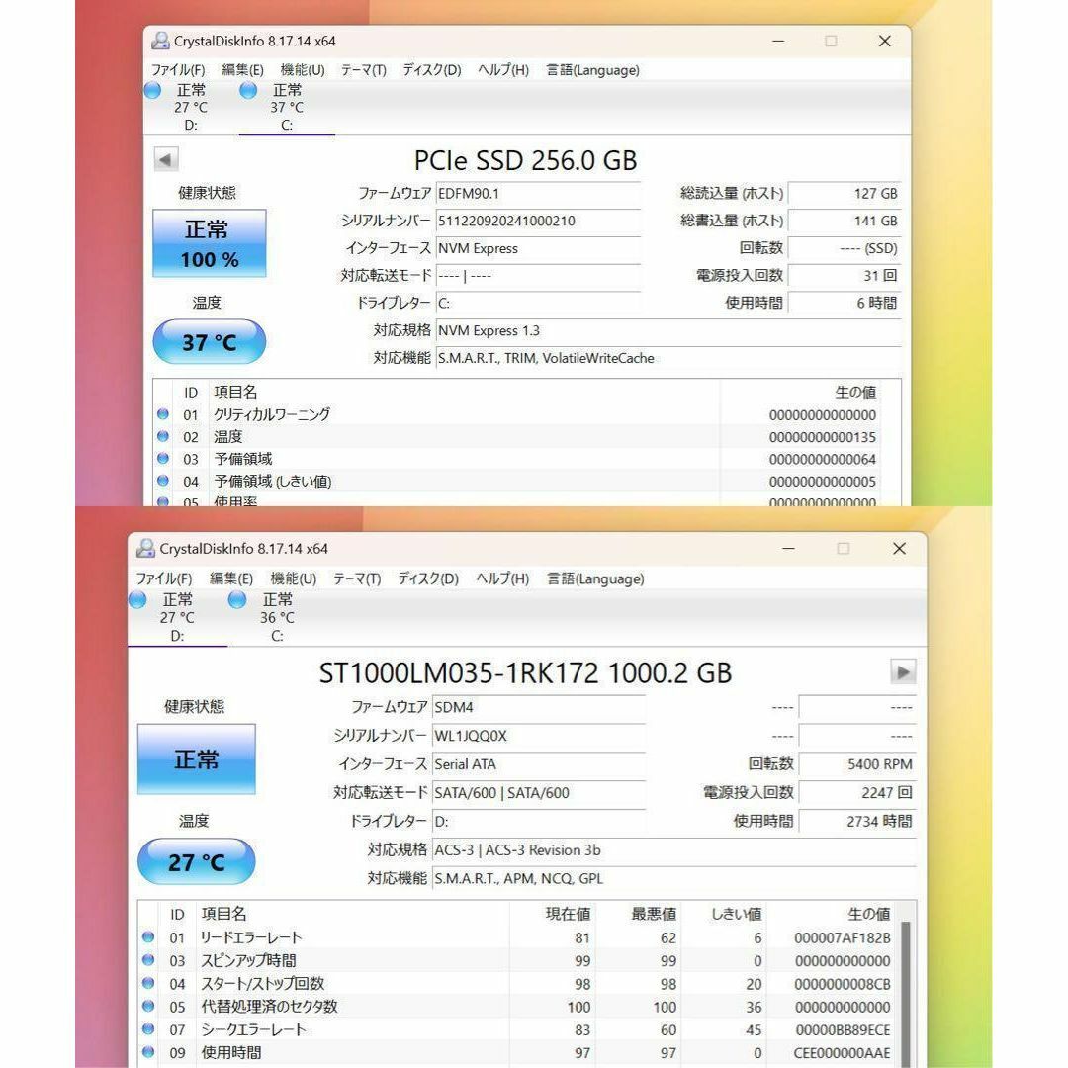1068x1068 pixels.
Task: Click CrystalDiskInfo app icon in bottom window title
Action: click(145, 548)
